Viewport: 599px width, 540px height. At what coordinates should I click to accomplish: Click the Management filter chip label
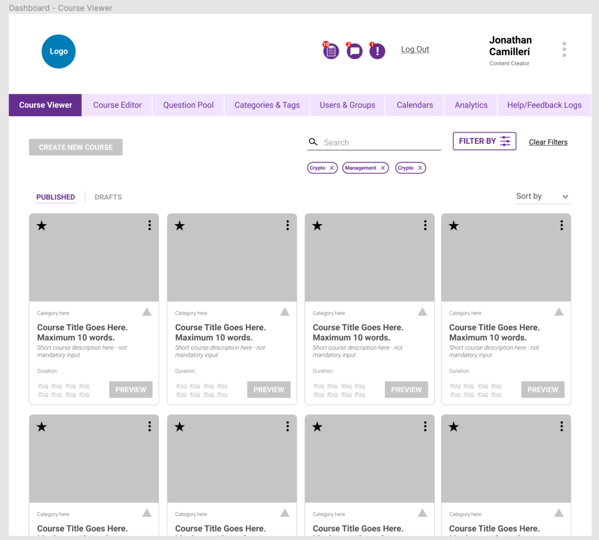360,168
